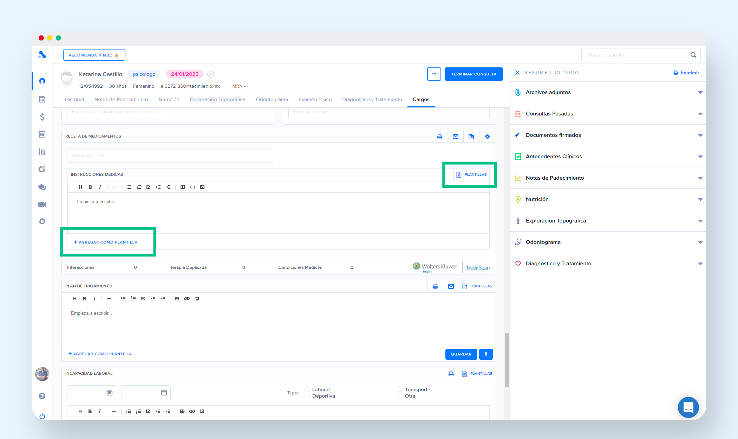
Task: Click the microphone dictation button
Action: click(486, 354)
